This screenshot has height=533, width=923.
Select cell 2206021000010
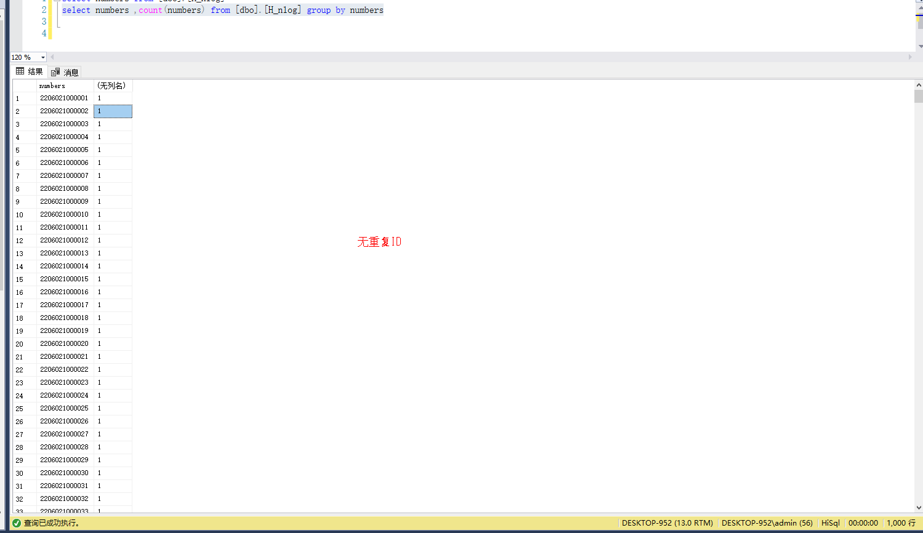(x=65, y=214)
